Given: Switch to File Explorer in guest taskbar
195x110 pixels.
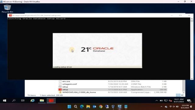Looking at the screenshot, I should point(42,101).
